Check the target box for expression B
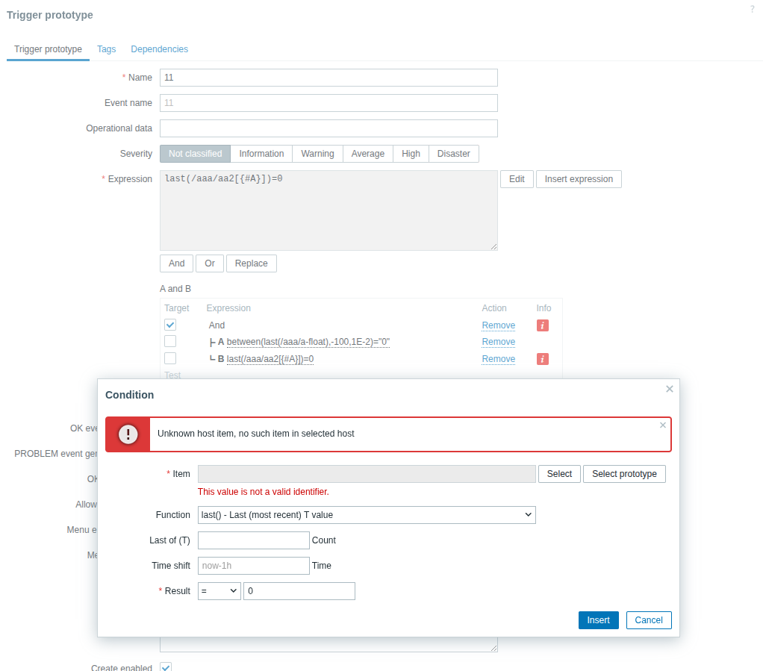763x671 pixels. click(170, 358)
